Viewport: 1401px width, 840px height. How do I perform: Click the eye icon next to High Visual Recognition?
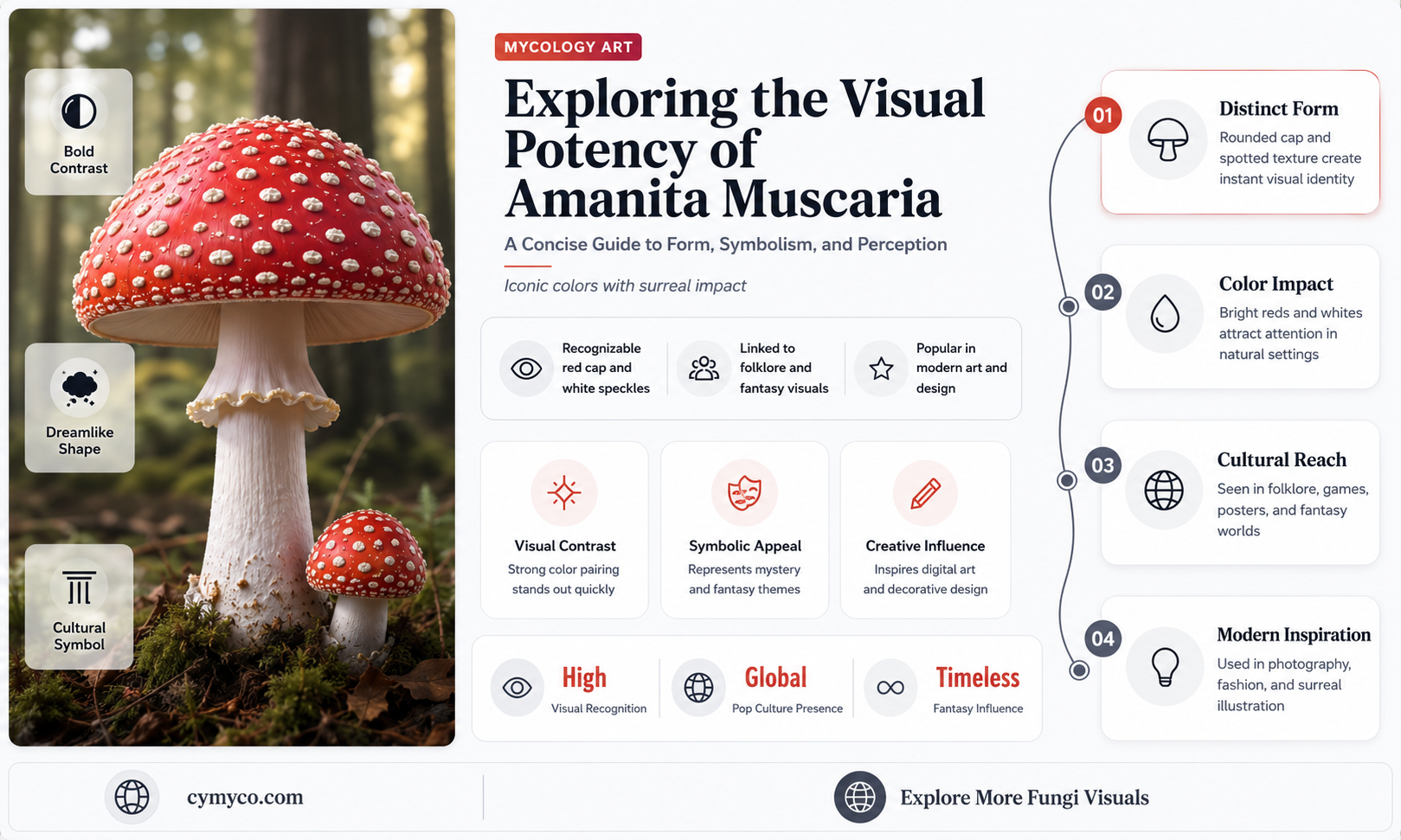517,688
